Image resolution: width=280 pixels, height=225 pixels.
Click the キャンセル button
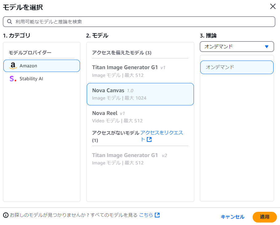click(232, 217)
